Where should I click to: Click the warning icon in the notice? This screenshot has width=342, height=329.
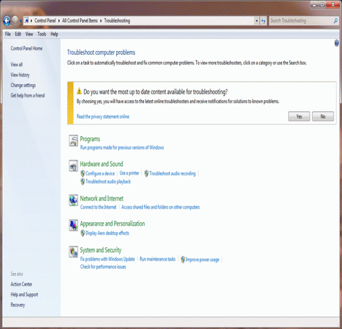coord(79,91)
